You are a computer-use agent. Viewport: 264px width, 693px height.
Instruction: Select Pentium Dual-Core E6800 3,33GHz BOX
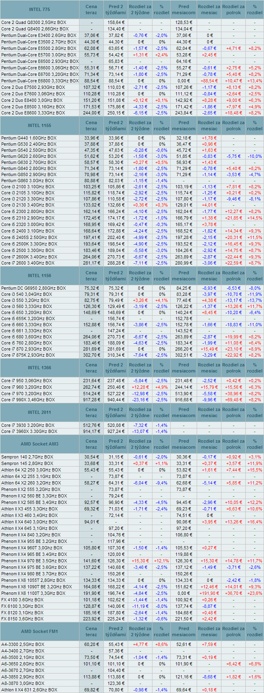[40, 81]
